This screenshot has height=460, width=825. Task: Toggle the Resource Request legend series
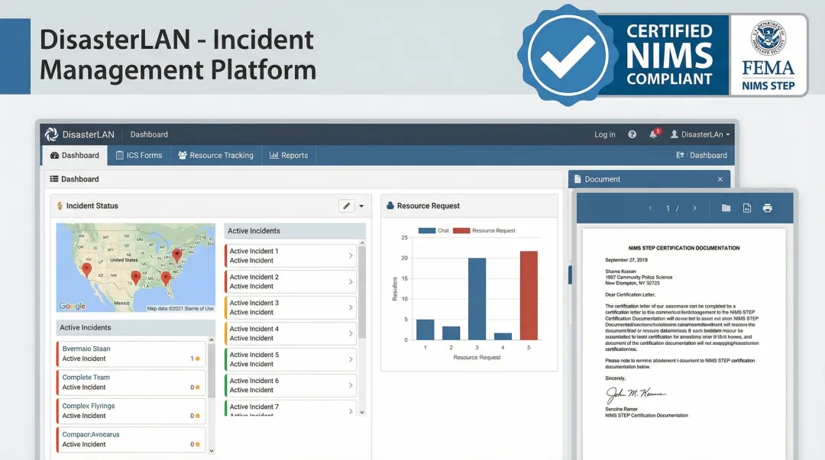[486, 230]
